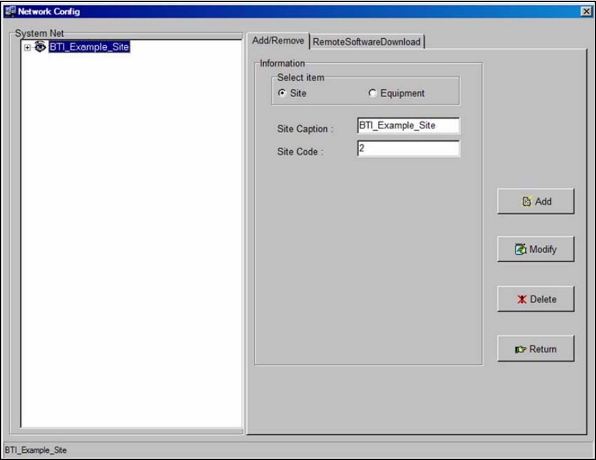Screen dimensions: 596x460
Task: Click the Delete button
Action: 536,299
